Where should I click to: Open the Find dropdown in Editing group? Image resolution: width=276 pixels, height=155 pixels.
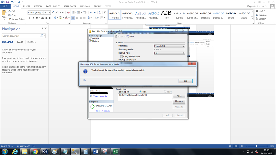click(x=265, y=11)
